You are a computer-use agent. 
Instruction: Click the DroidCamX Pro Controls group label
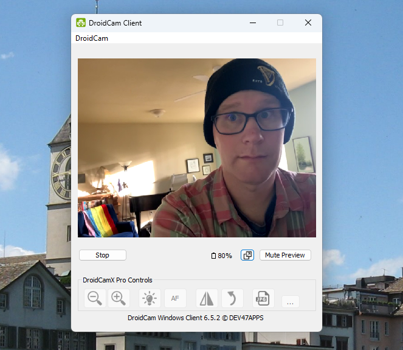[117, 280]
